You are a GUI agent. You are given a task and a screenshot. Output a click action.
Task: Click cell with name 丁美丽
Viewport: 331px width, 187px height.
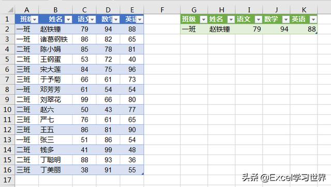(x=55, y=170)
